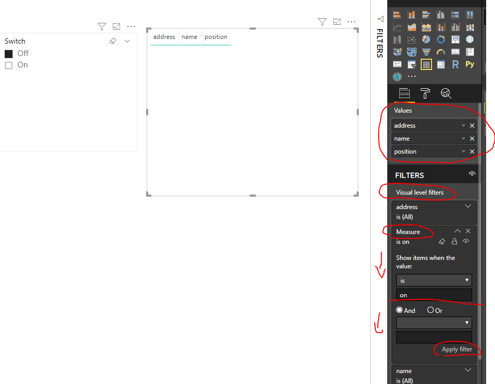The height and width of the screenshot is (384, 495).
Task: Lock the Measure filter
Action: 454,241
